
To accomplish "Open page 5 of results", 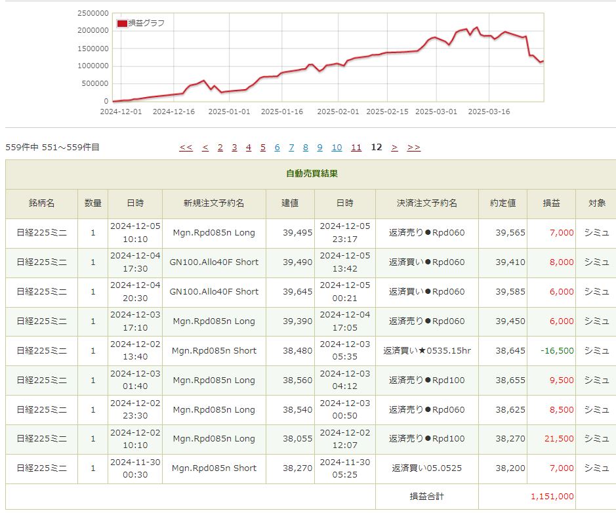I will point(263,148).
